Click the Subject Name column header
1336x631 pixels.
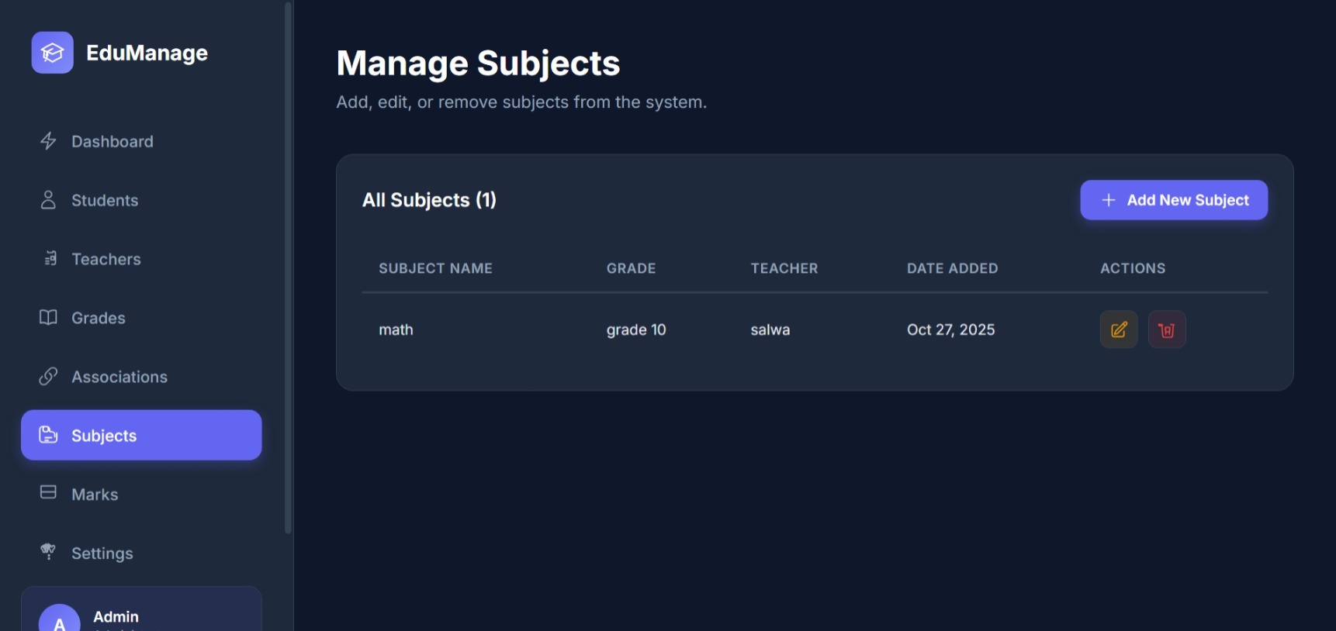435,268
